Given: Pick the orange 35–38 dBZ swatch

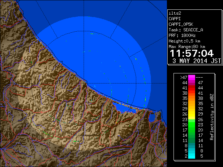Looking at the screenshot, I should (192, 98).
